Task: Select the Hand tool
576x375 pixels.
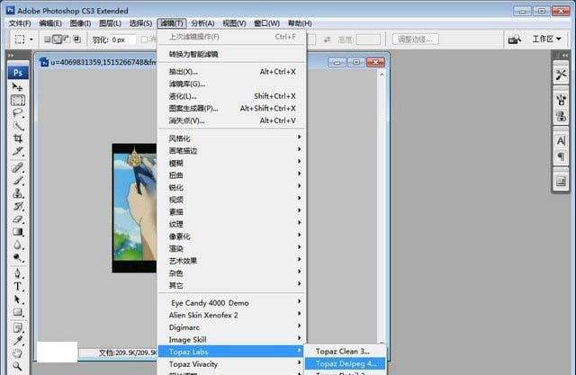Action: tap(17, 353)
